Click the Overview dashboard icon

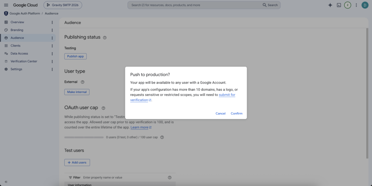6,22
